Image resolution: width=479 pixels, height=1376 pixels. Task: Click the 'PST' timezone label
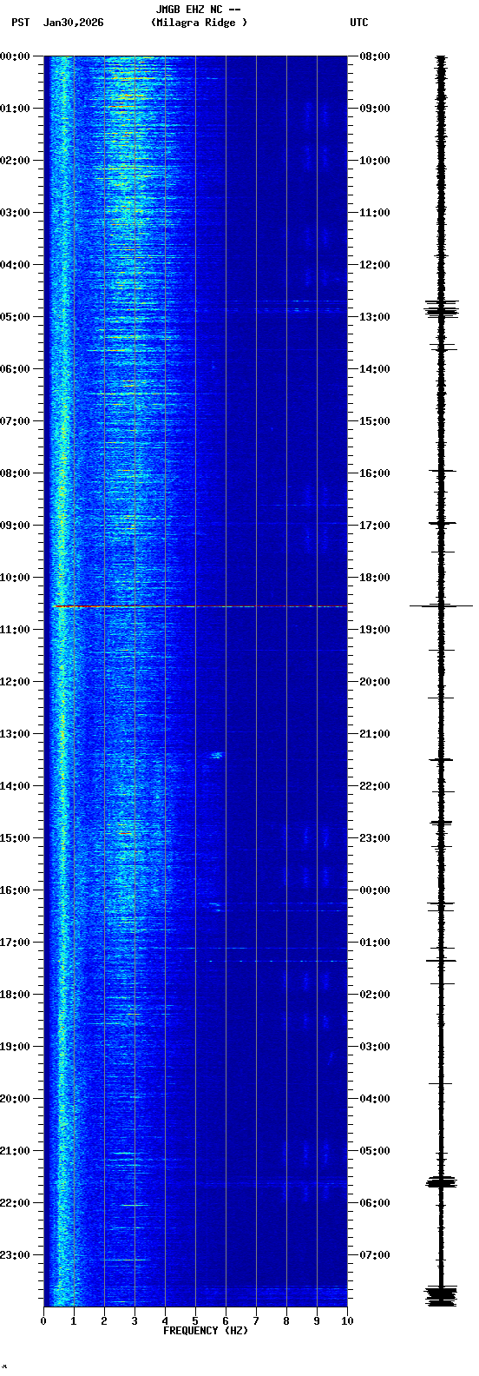20,23
